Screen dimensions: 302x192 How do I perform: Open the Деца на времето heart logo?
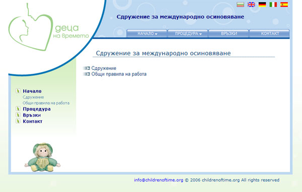[48, 28]
